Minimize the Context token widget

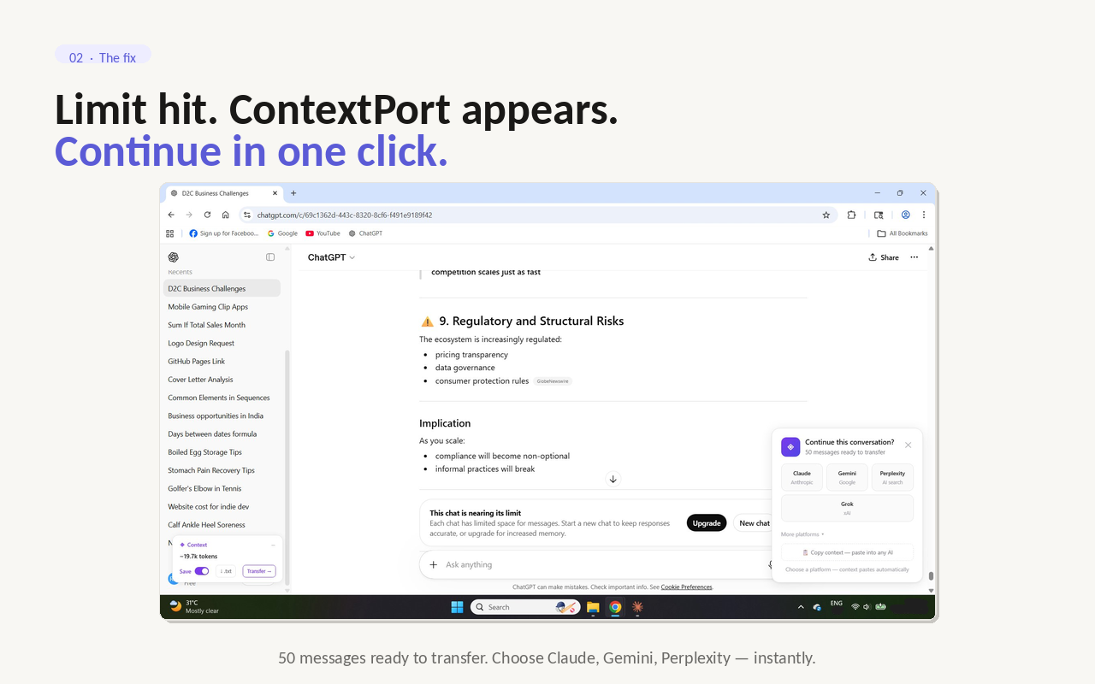(273, 545)
